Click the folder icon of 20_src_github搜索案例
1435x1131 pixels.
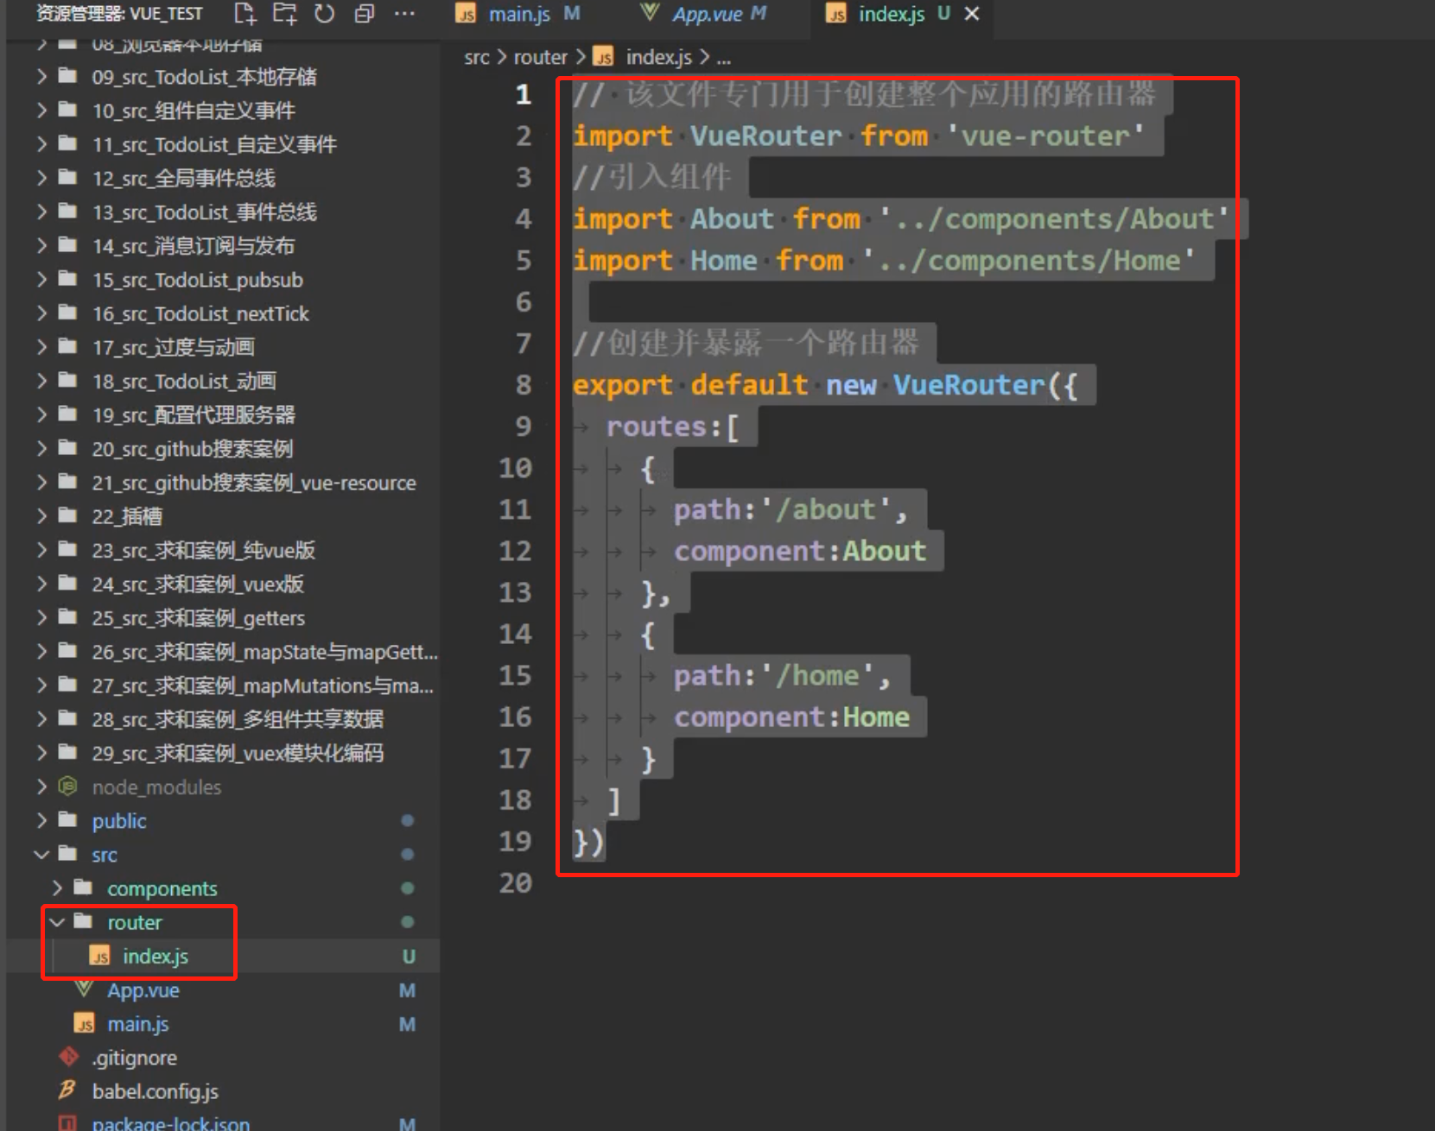pyautogui.click(x=67, y=448)
